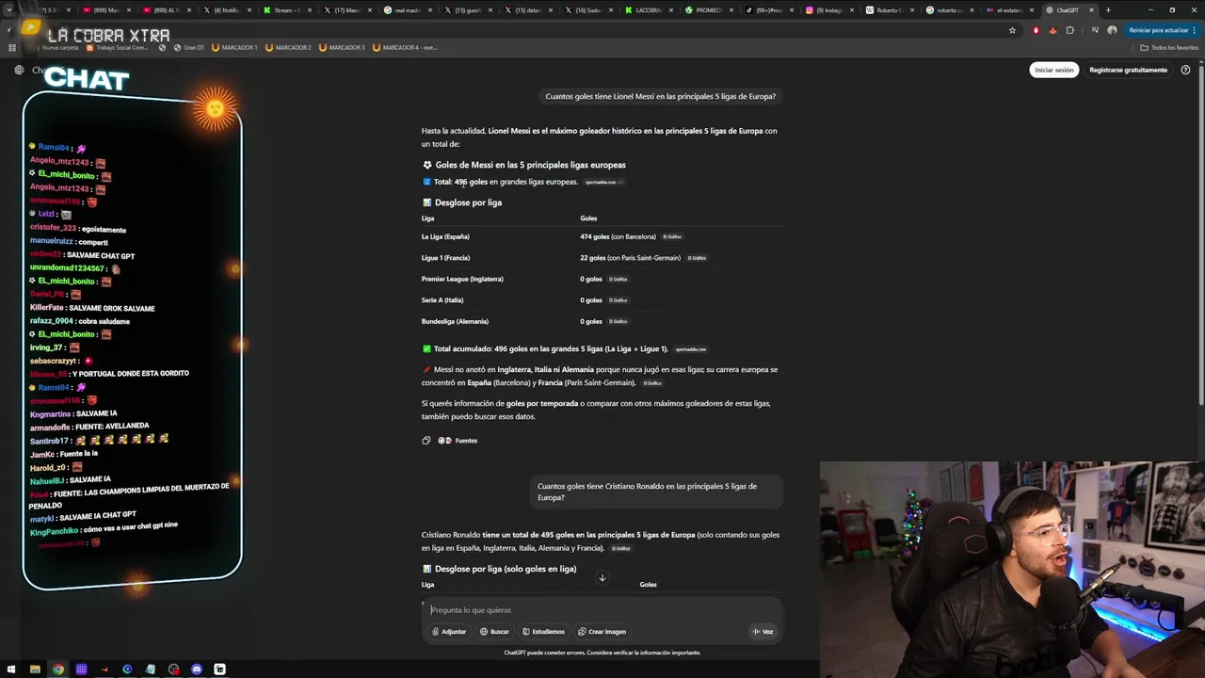Open the Nueva carpeta bookmark folder
Viewport: 1205px width, 678px height.
coord(58,47)
